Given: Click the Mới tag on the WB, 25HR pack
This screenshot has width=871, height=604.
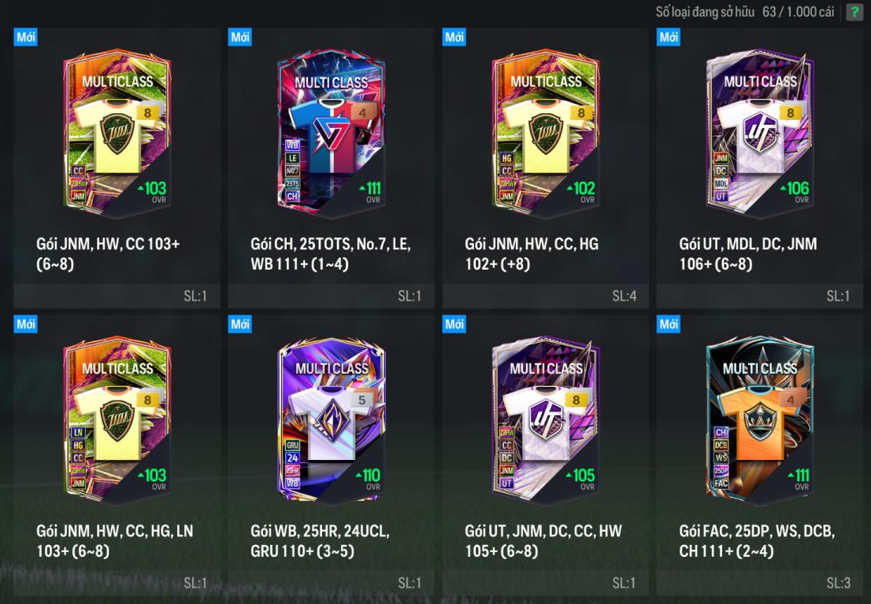Looking at the screenshot, I should (x=240, y=324).
